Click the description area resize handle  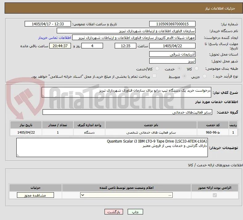point(43,96)
